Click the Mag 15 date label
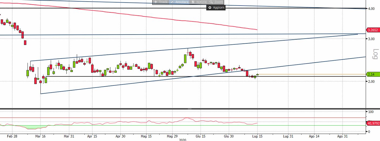The image size is (380, 141). click(146, 136)
